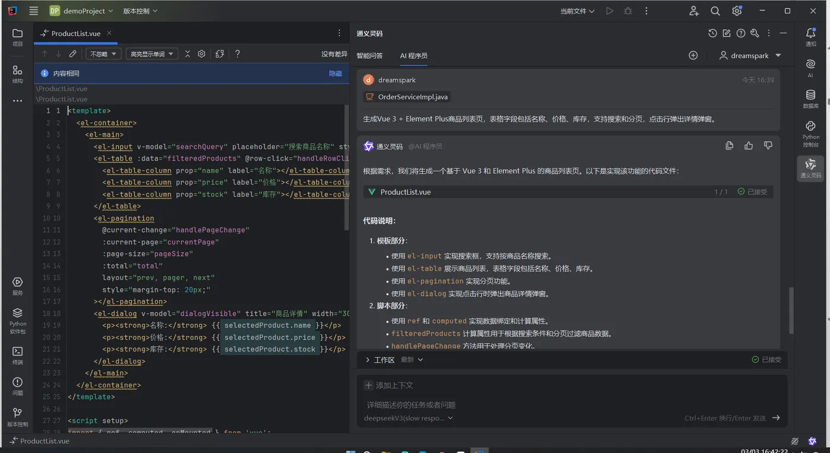Select the ProductList.vue editor tab
The width and height of the screenshot is (830, 453).
[x=76, y=33]
